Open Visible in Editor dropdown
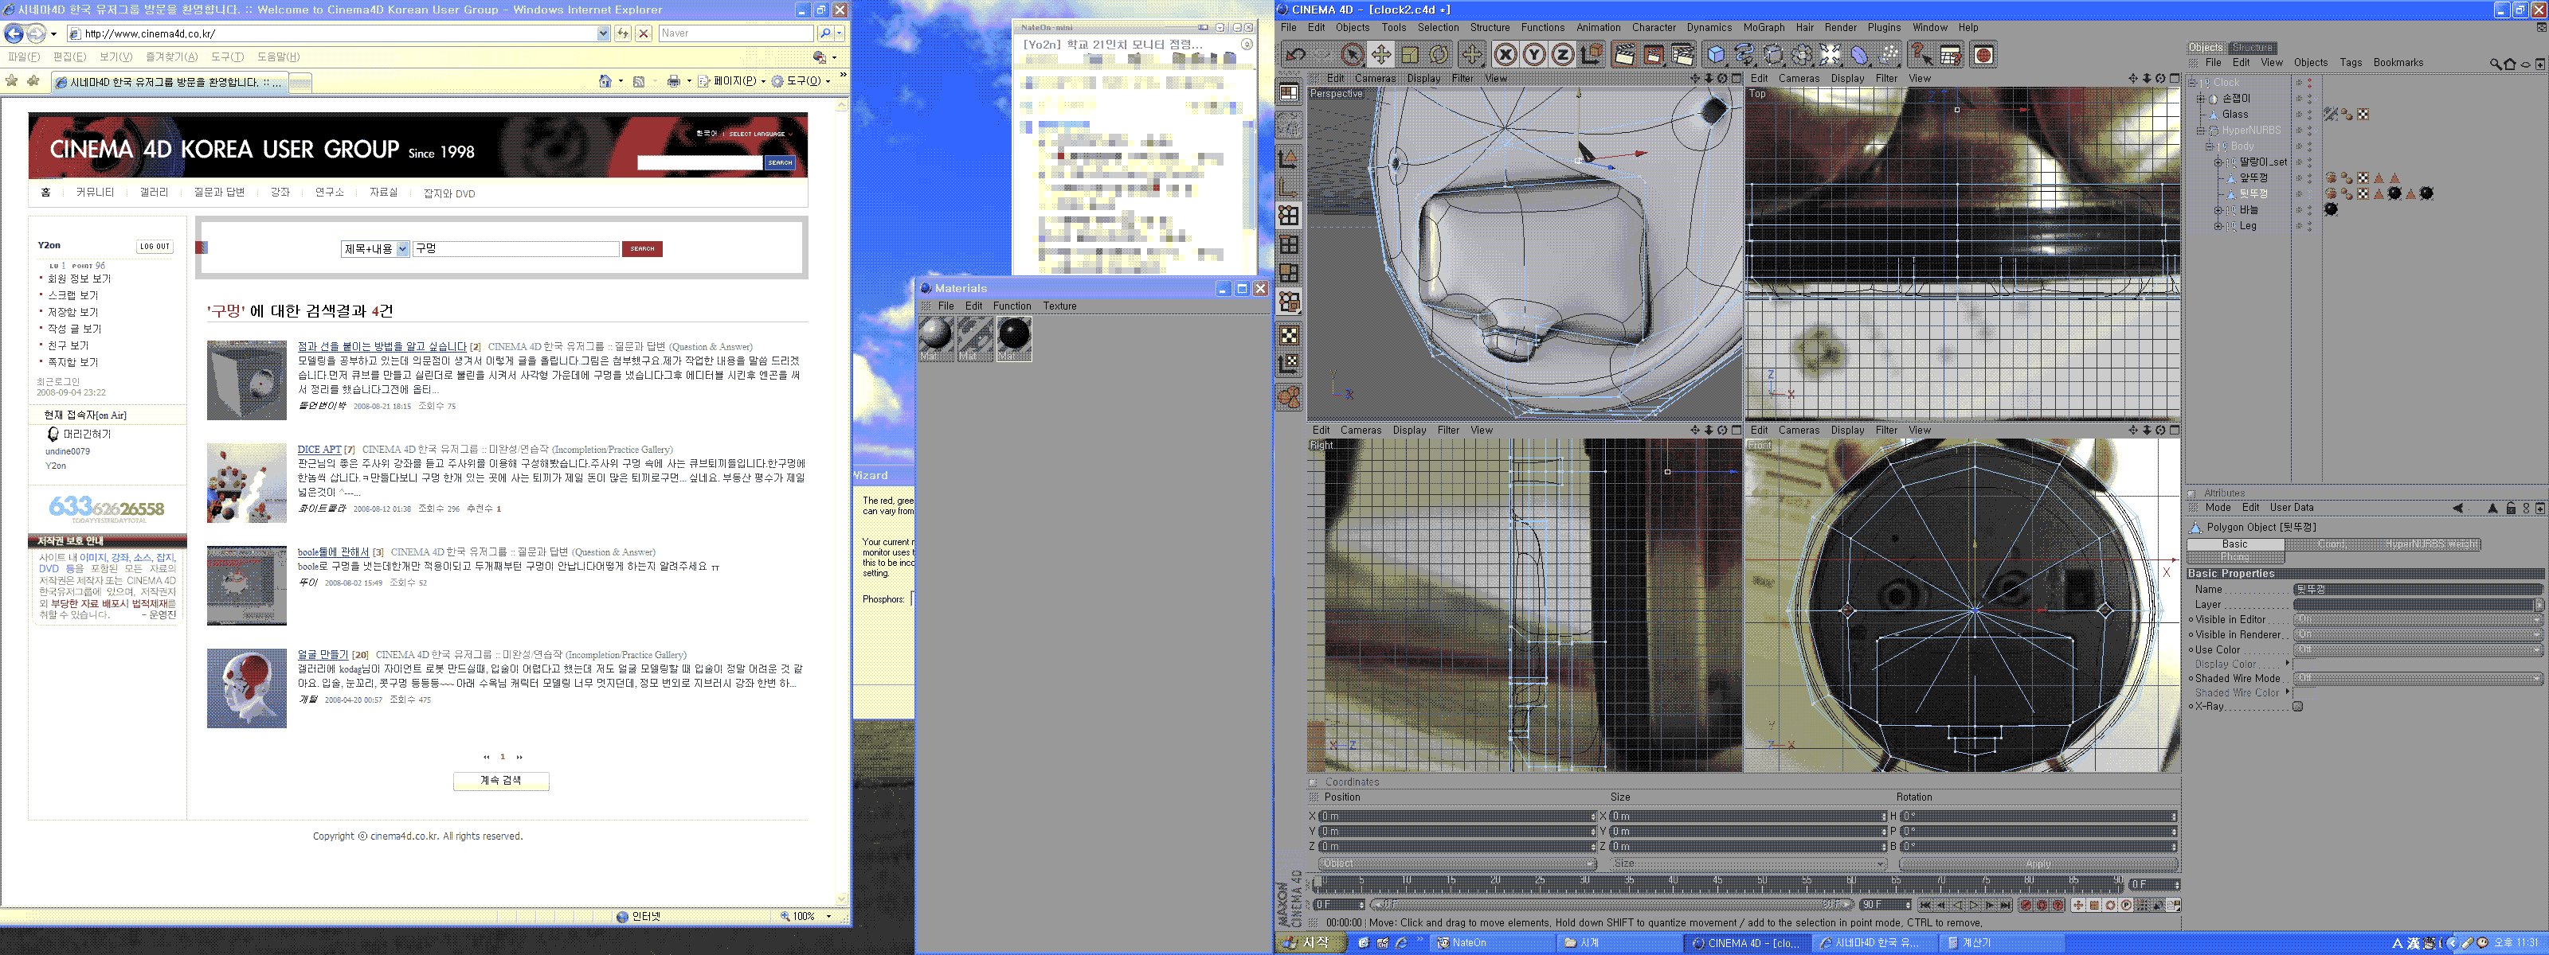 [x=2417, y=620]
